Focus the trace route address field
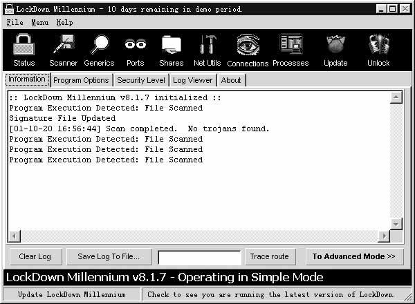The width and height of the screenshot is (415, 304). 200,257
